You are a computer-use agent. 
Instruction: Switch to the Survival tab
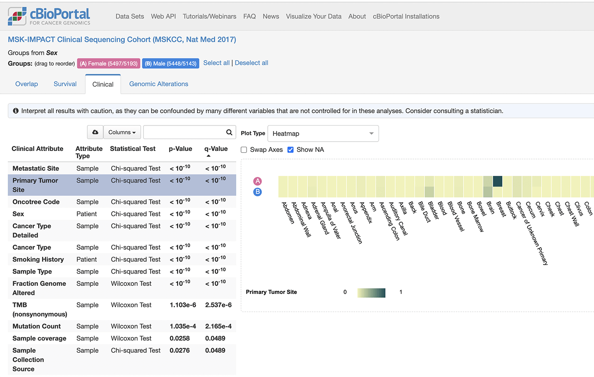pos(65,84)
